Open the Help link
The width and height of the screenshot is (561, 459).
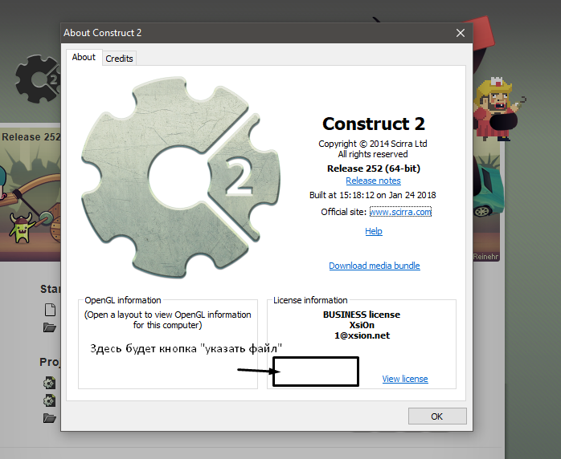(374, 231)
